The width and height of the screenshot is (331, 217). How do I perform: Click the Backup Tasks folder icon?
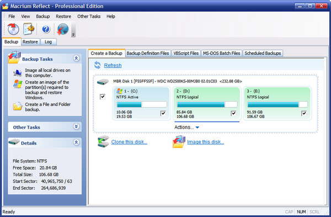[14, 57]
